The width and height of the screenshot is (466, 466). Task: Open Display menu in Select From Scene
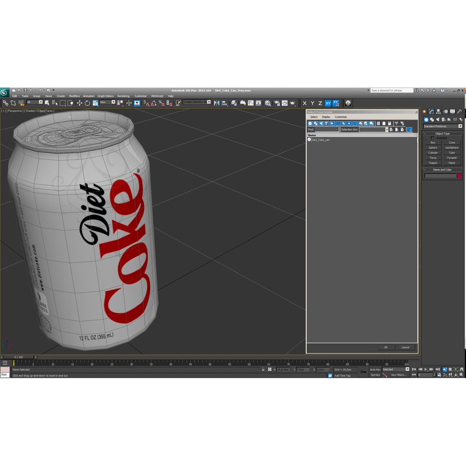(326, 117)
